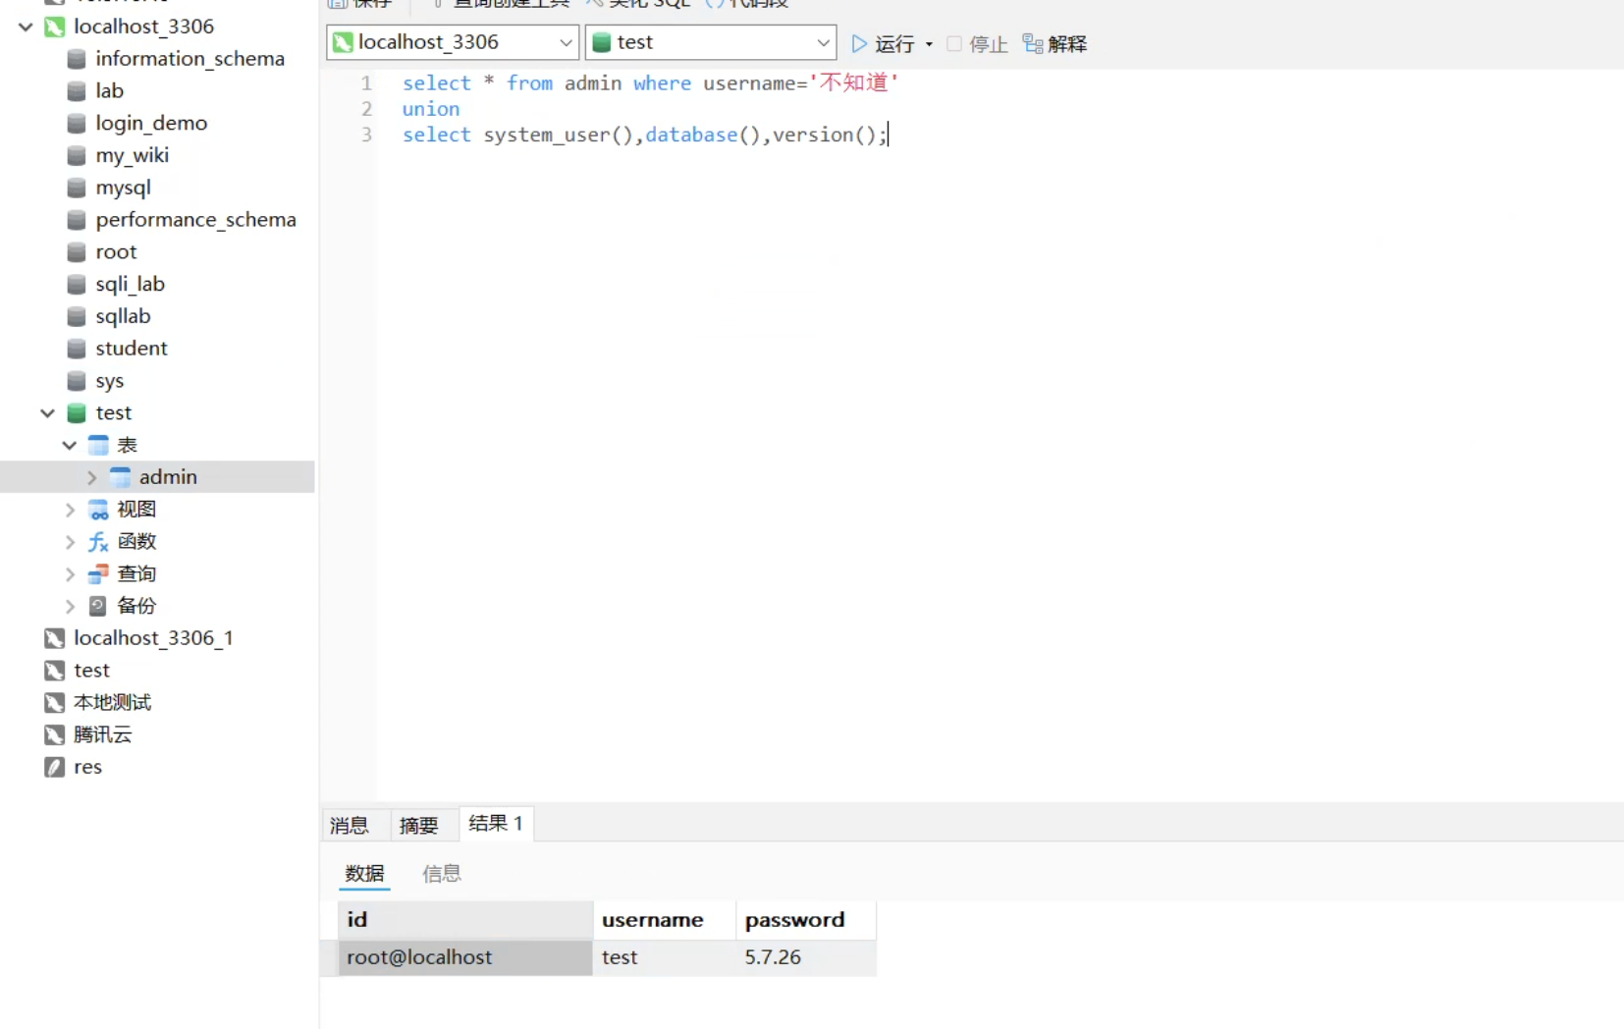Open the localhost_3306 connection dropdown

pyautogui.click(x=566, y=42)
